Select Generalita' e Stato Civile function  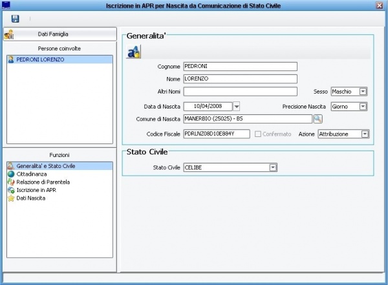pyautogui.click(x=59, y=166)
